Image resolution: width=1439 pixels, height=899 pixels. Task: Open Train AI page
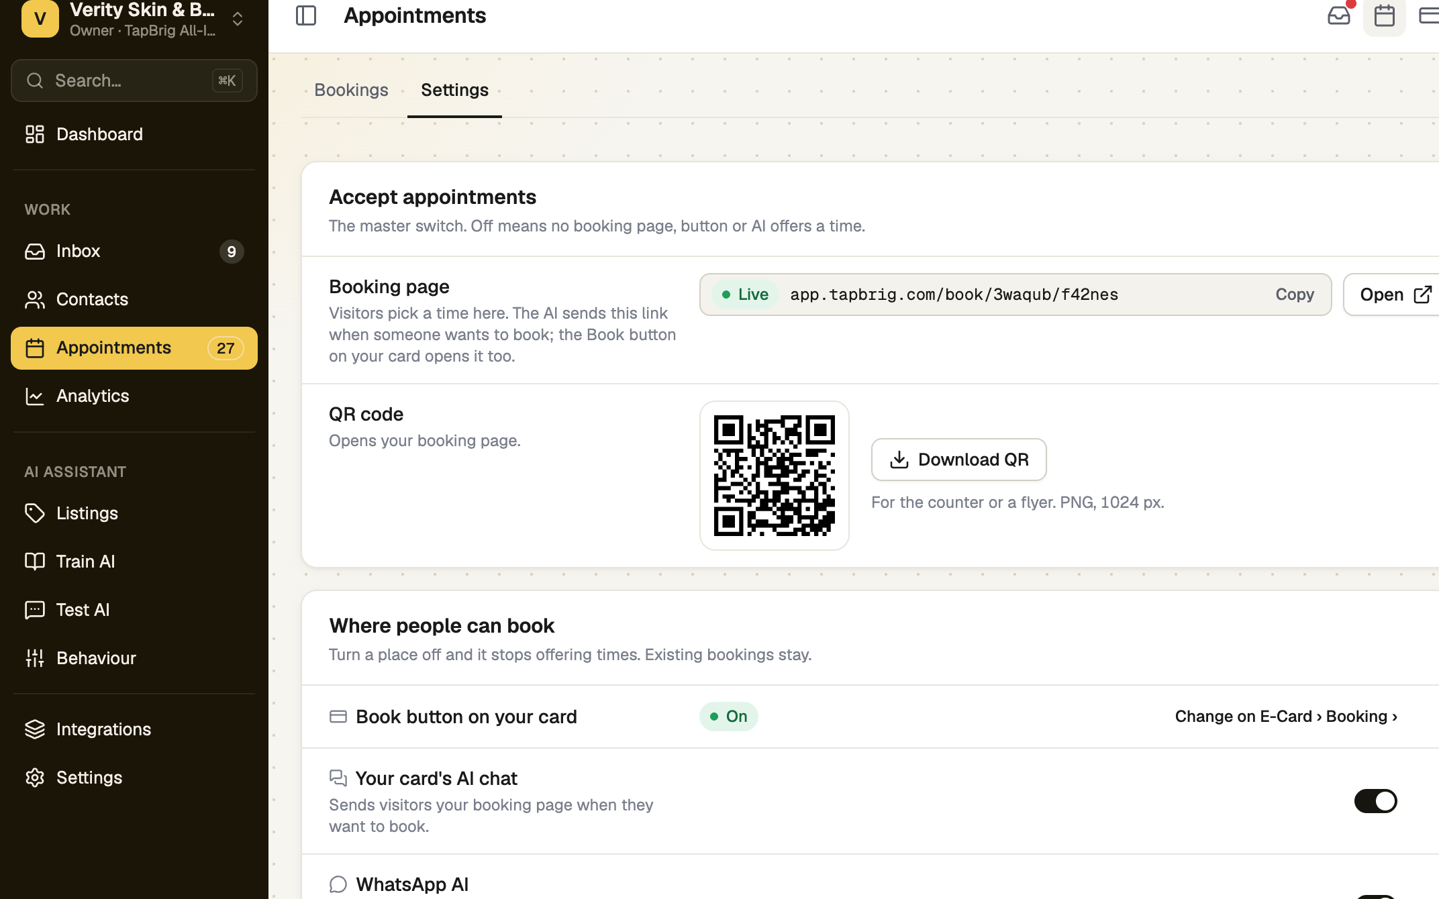point(134,562)
